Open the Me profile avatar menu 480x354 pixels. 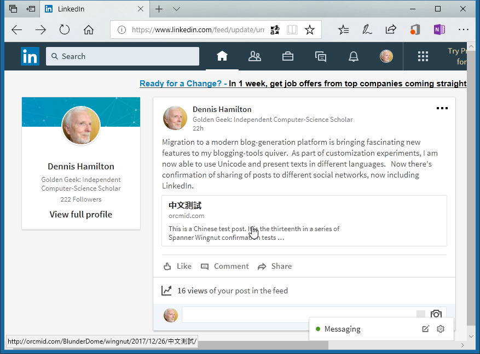coord(386,56)
